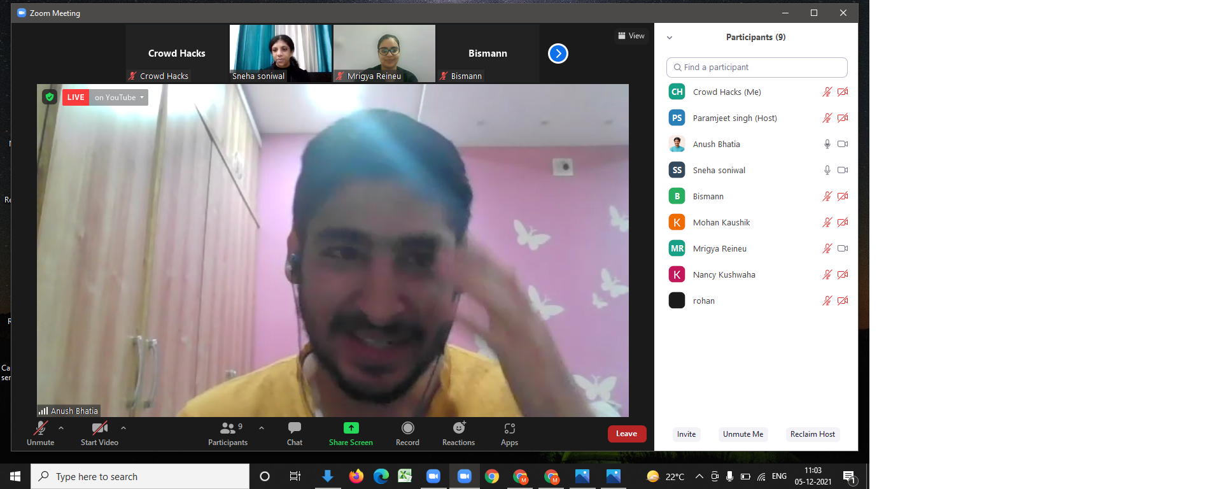The height and width of the screenshot is (489, 1222).
Task: Select Mohan Kaushik in participant list
Action: pos(757,222)
